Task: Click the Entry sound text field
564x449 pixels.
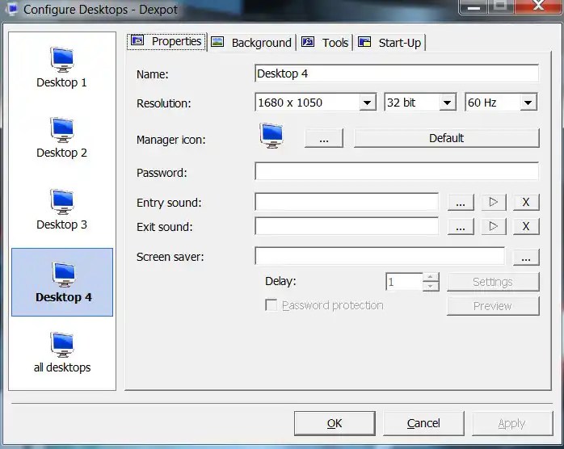Action: click(347, 202)
